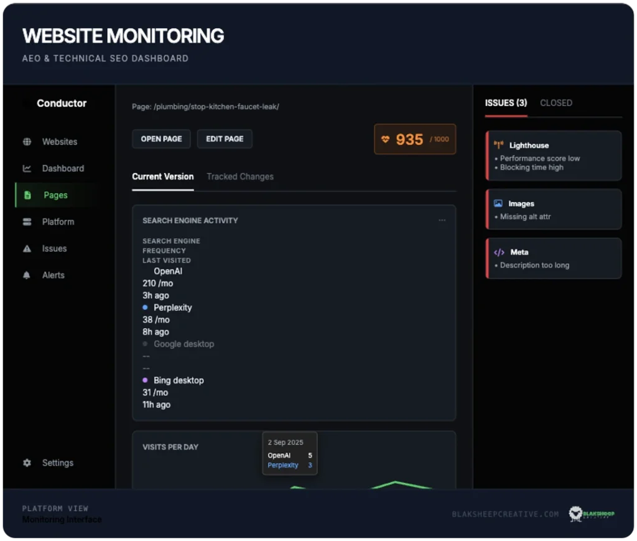Screen dimensions: 637x541
Task: Open the Issues warning triangle icon
Action: pos(27,248)
